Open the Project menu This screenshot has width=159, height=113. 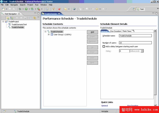[30, 5]
